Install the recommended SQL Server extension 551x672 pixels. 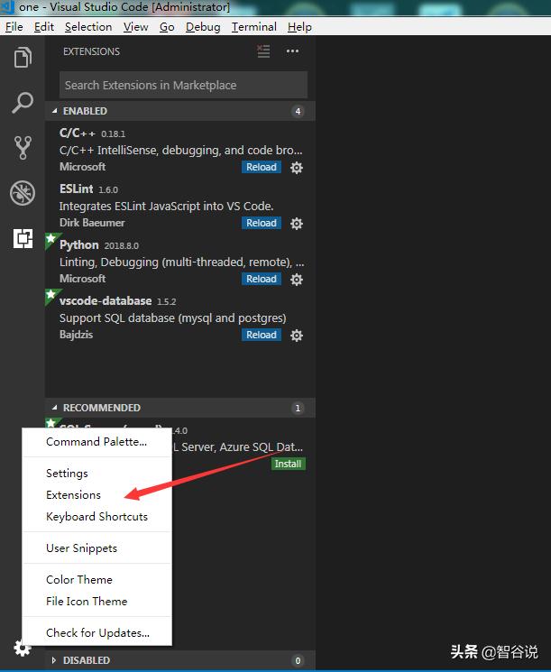[x=289, y=464]
